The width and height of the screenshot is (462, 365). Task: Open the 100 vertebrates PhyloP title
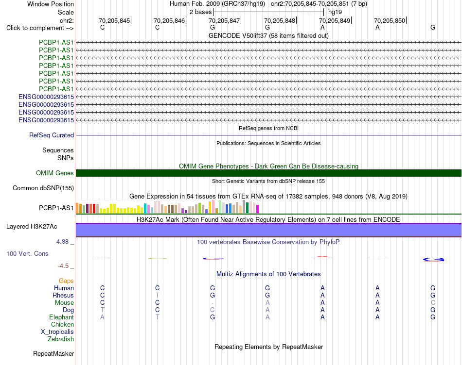point(268,242)
